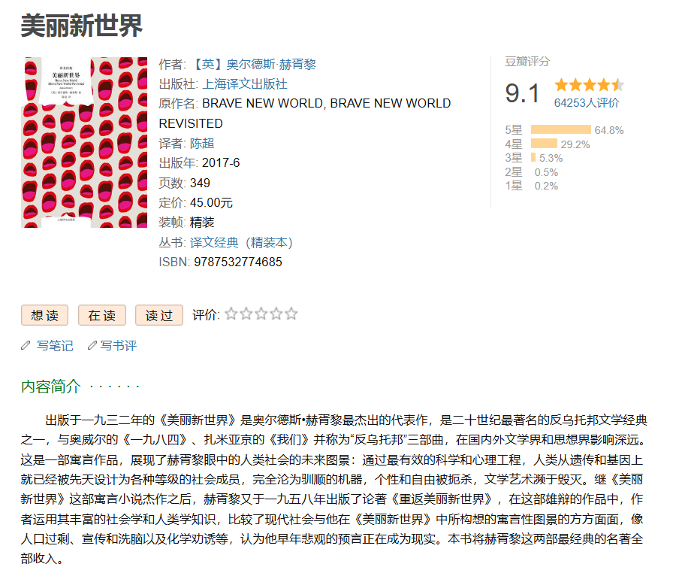This screenshot has height=564, width=676.
Task: Rate the book two stars
Action: (x=246, y=314)
